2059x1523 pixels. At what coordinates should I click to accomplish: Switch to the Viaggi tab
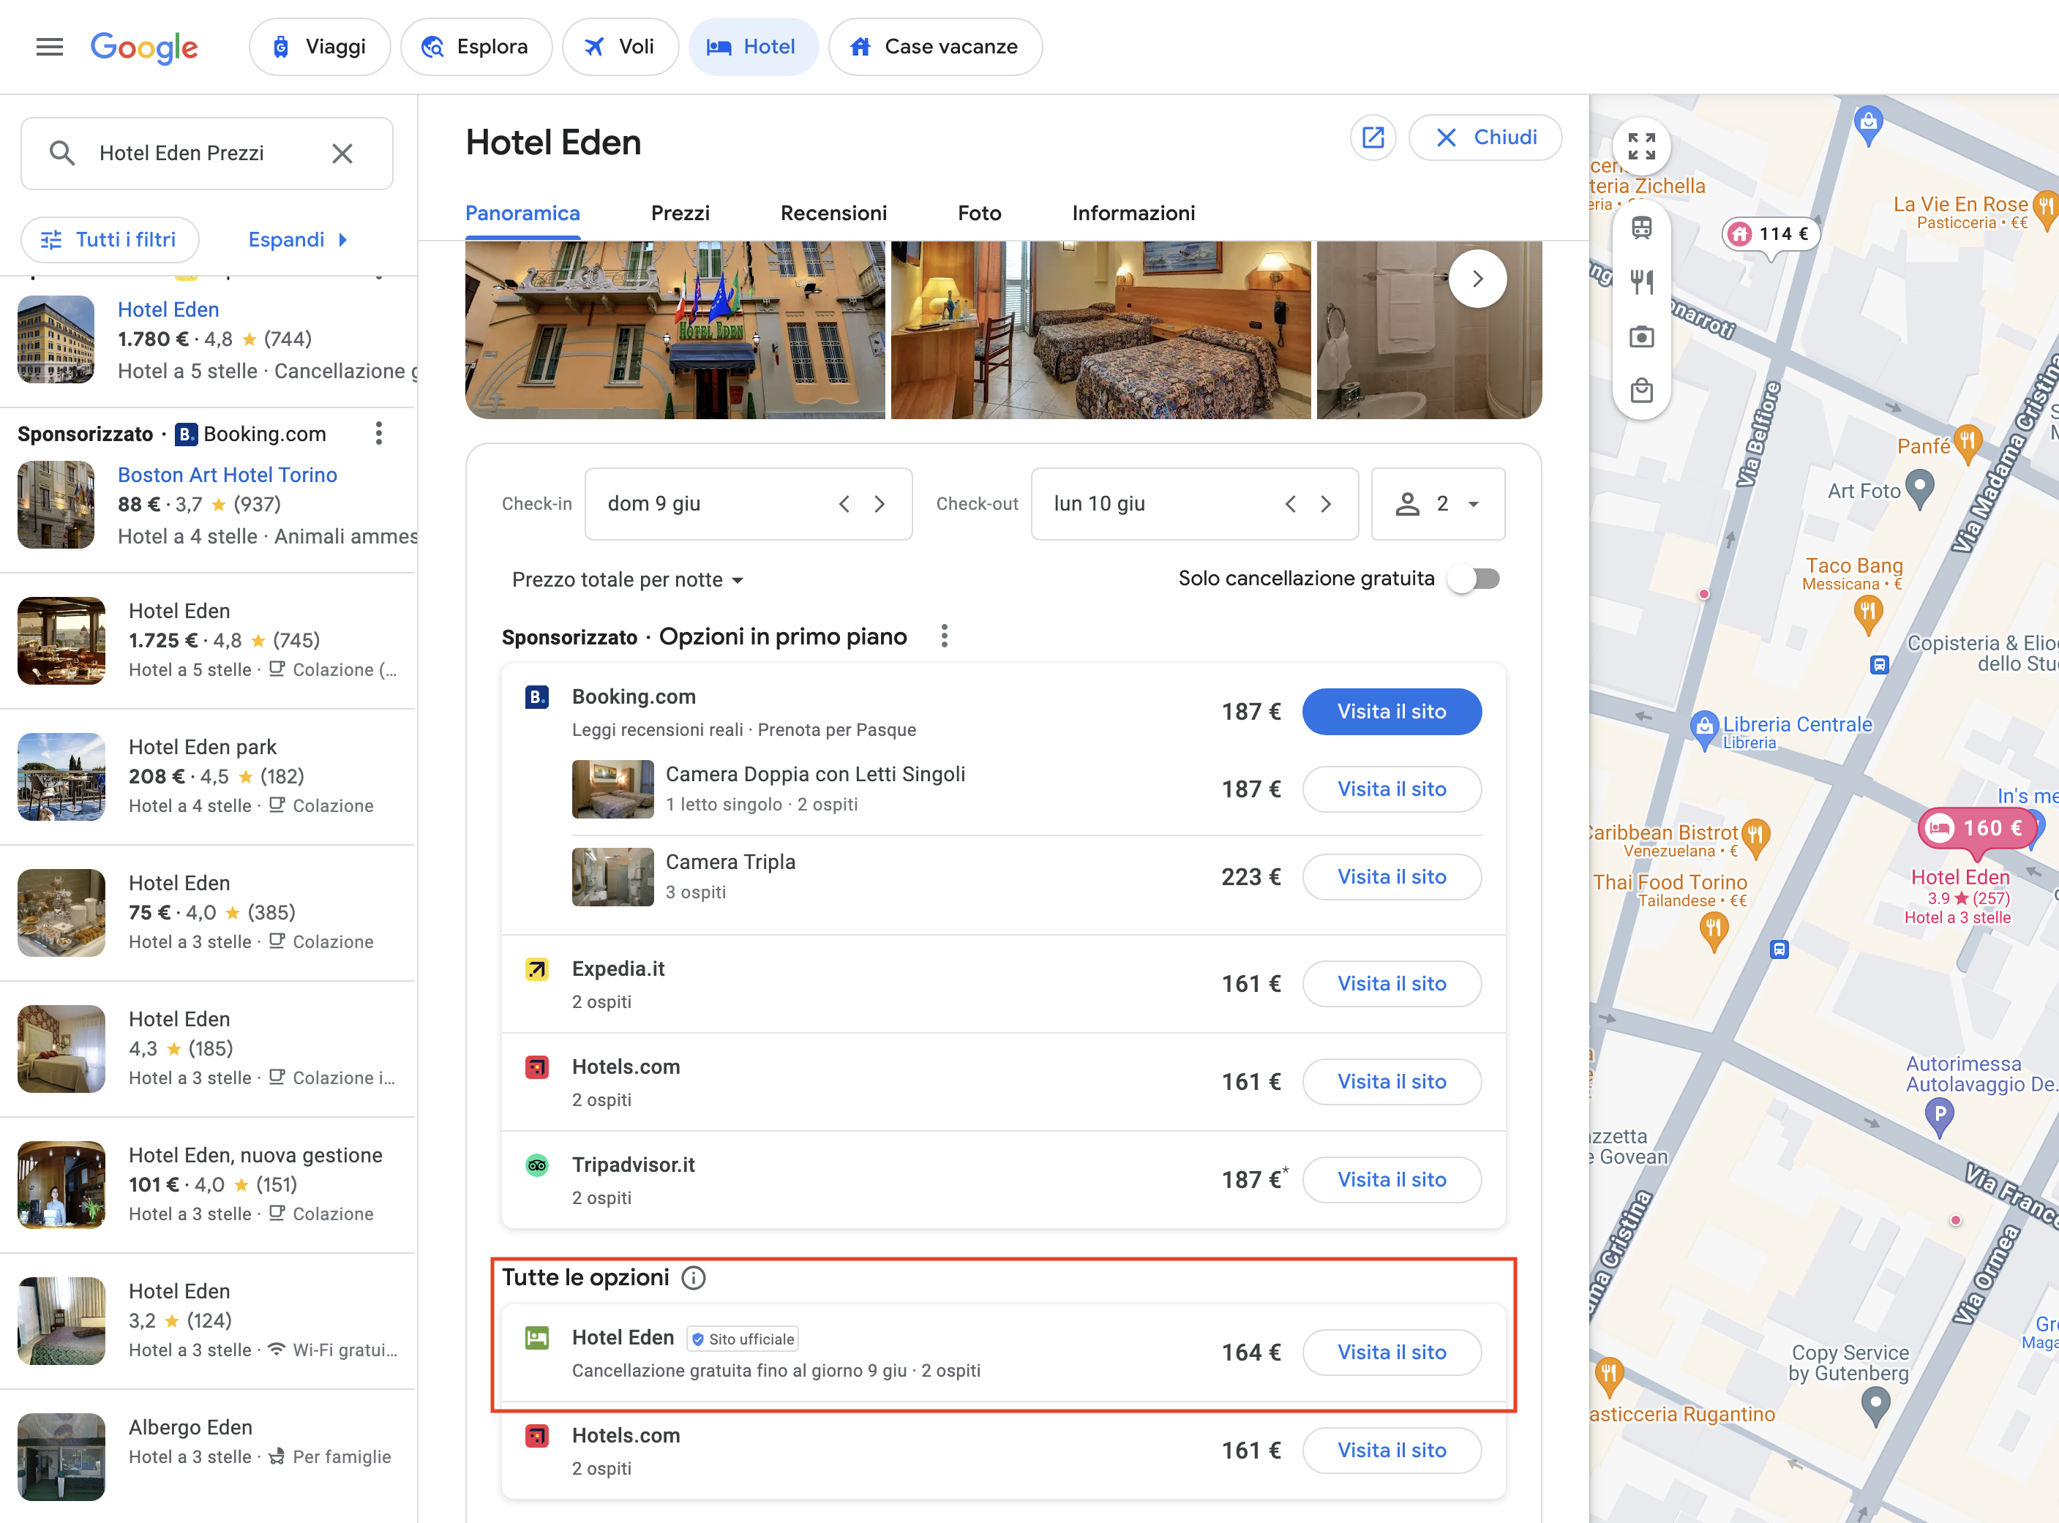tap(320, 47)
